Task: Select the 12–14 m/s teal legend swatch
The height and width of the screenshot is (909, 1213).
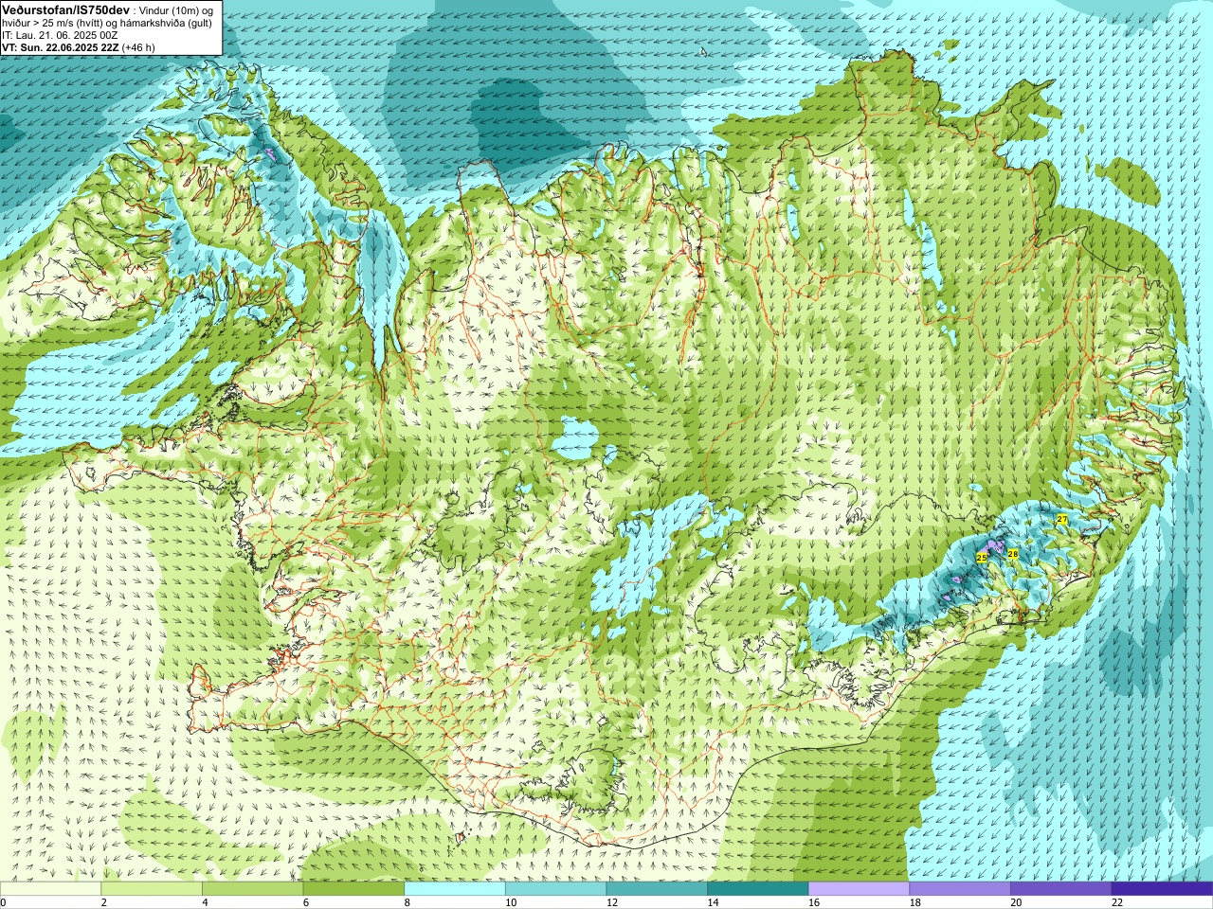Action: pos(657,889)
